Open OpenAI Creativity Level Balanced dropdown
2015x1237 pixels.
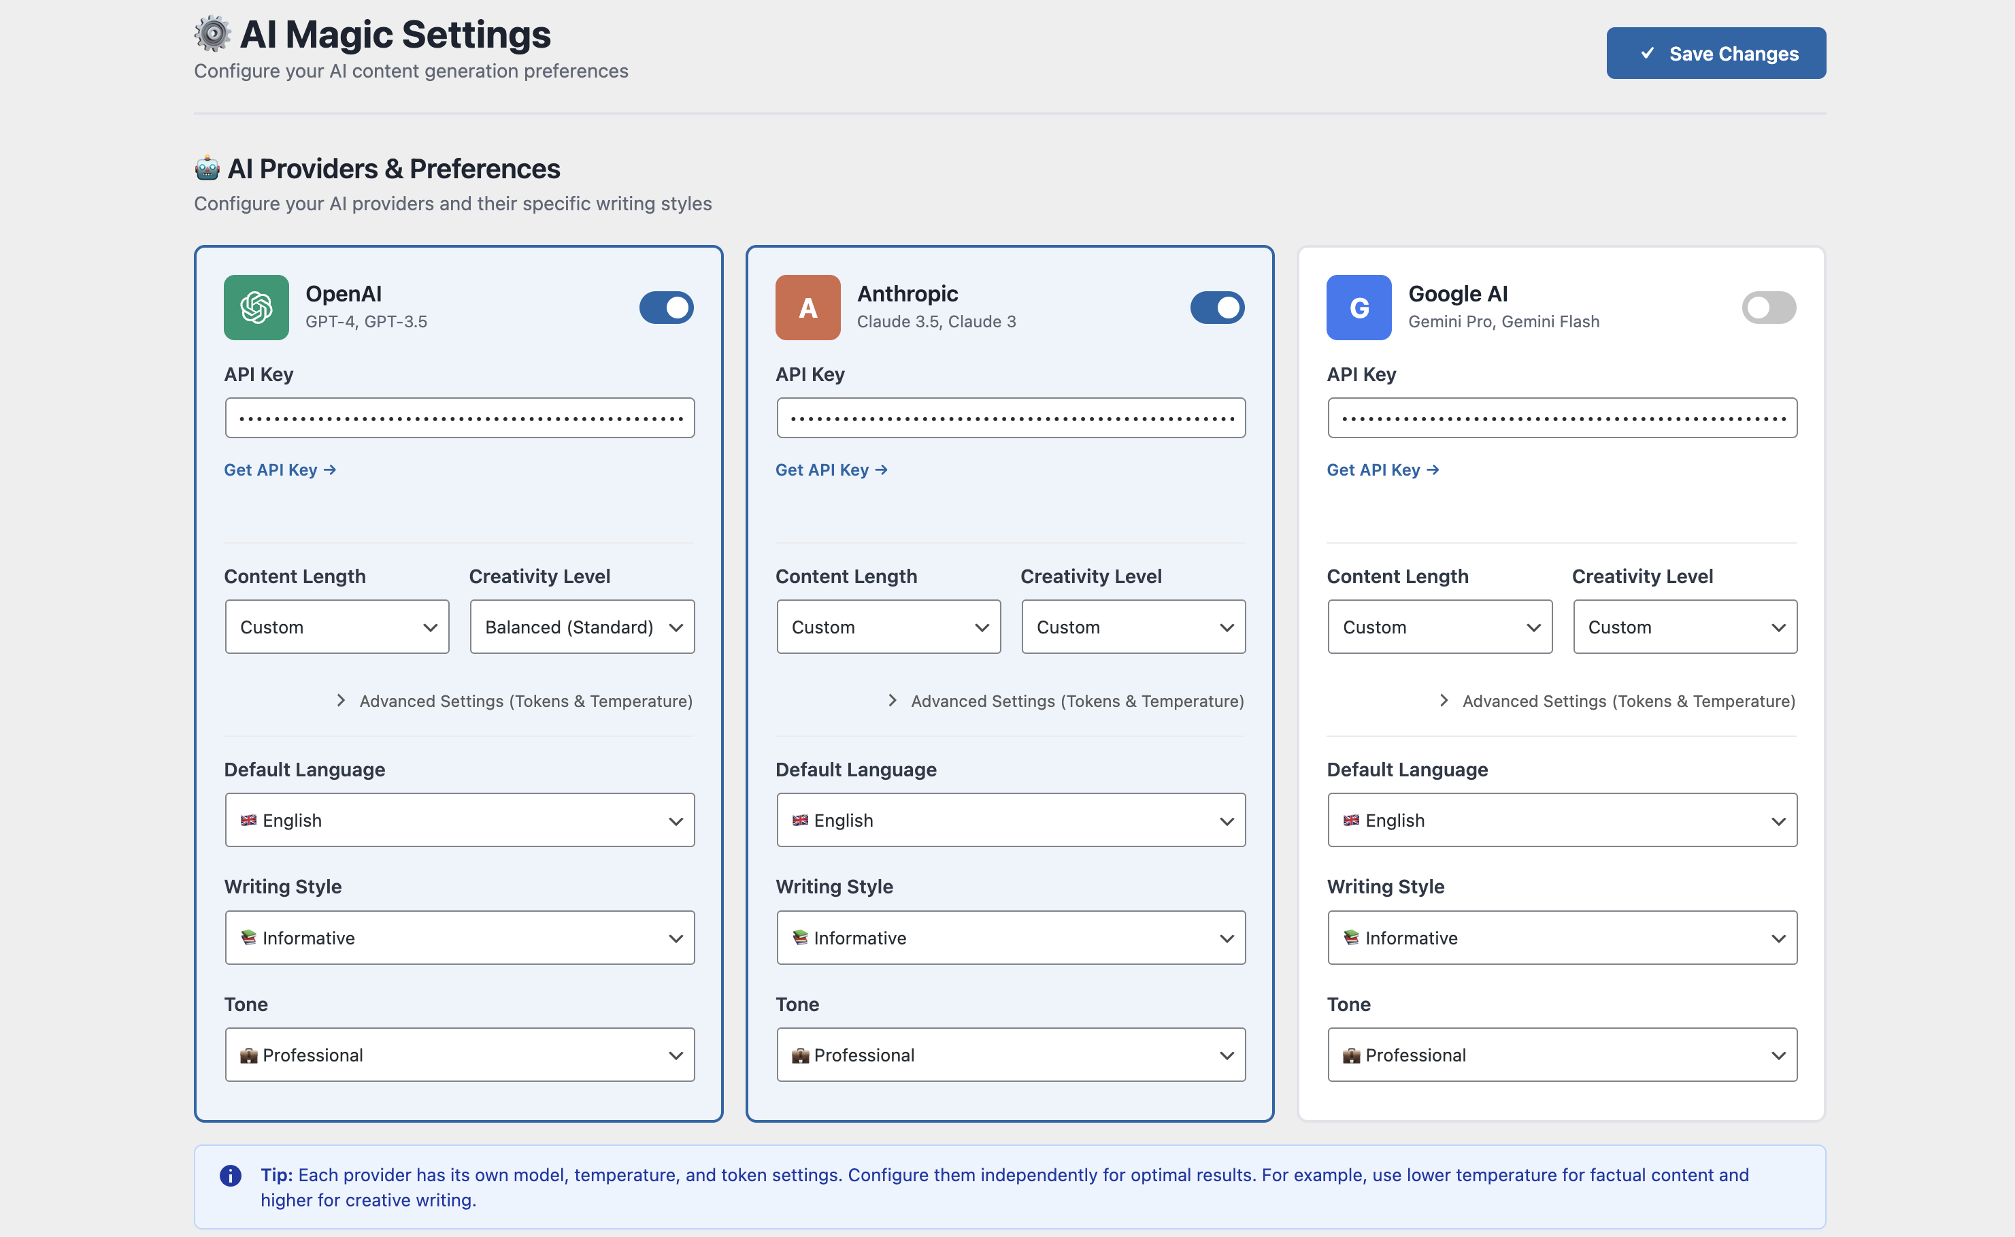tap(582, 627)
